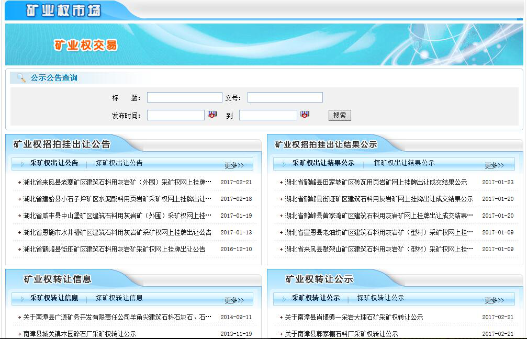Click the magnifier icon beside 公示公告查询
This screenshot has width=527, height=339.
(21, 78)
